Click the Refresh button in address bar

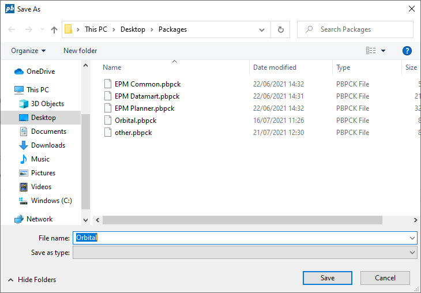[281, 29]
